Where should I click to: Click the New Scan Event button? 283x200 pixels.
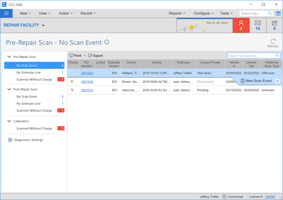click(256, 81)
